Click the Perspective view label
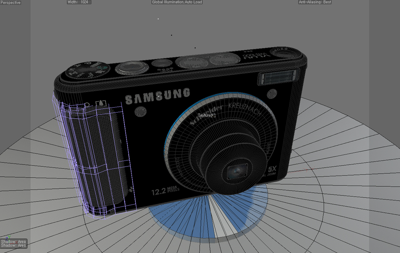This screenshot has width=400, height=253. [10, 2]
